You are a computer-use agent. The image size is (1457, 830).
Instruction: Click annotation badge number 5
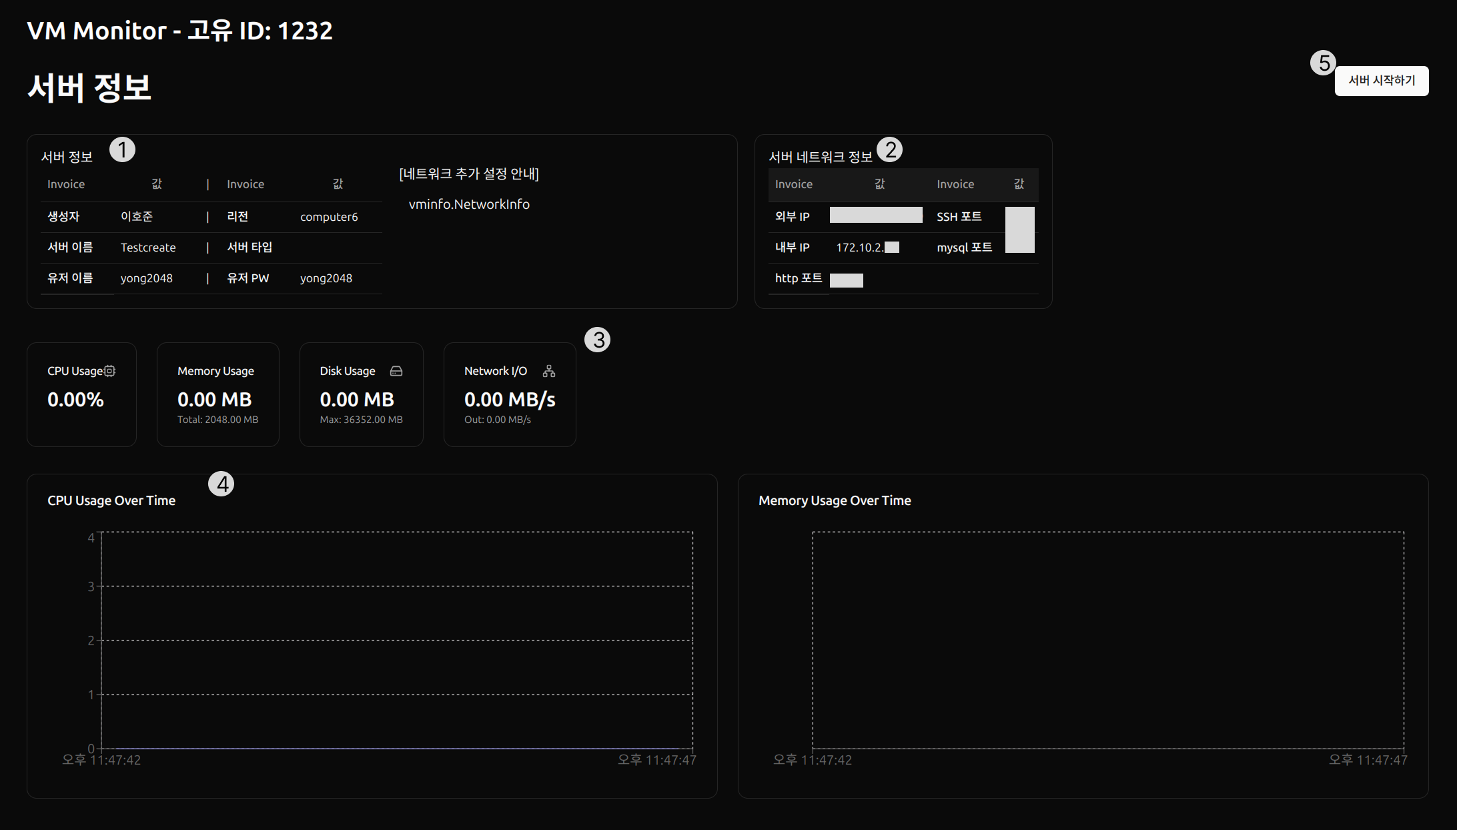tap(1324, 63)
